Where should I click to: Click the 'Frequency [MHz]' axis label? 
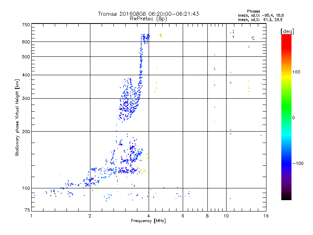[x=148, y=221]
